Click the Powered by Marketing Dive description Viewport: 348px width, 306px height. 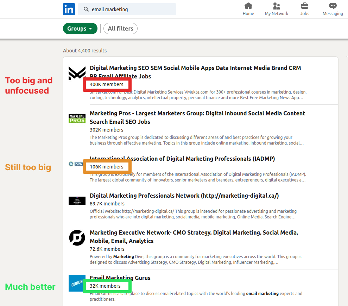tap(196, 260)
